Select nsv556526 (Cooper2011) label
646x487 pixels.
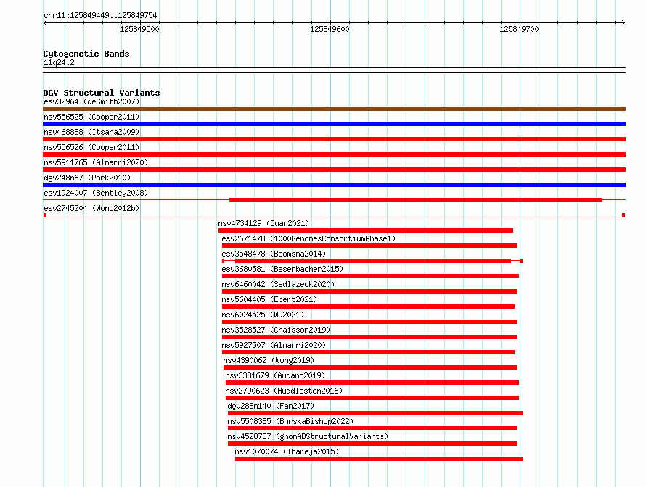91,147
